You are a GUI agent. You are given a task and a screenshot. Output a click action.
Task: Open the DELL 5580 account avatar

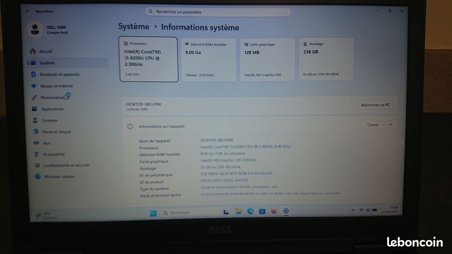point(35,30)
